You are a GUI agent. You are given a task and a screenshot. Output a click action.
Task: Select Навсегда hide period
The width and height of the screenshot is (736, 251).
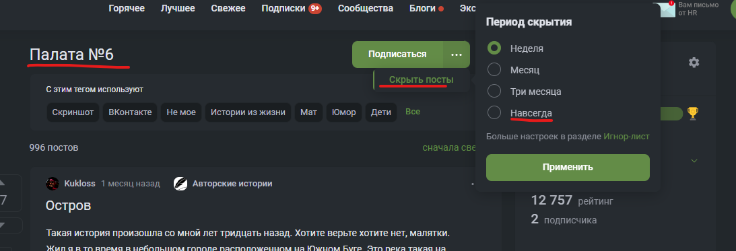(x=494, y=113)
